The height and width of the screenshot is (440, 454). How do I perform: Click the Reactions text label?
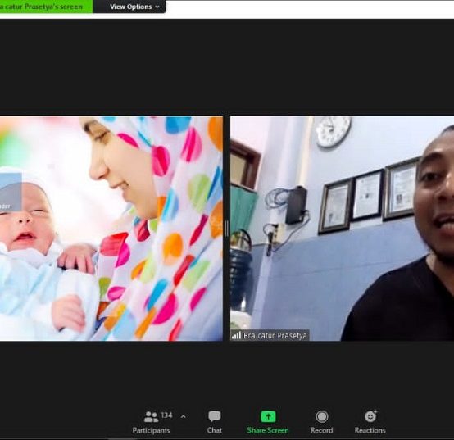click(x=370, y=430)
